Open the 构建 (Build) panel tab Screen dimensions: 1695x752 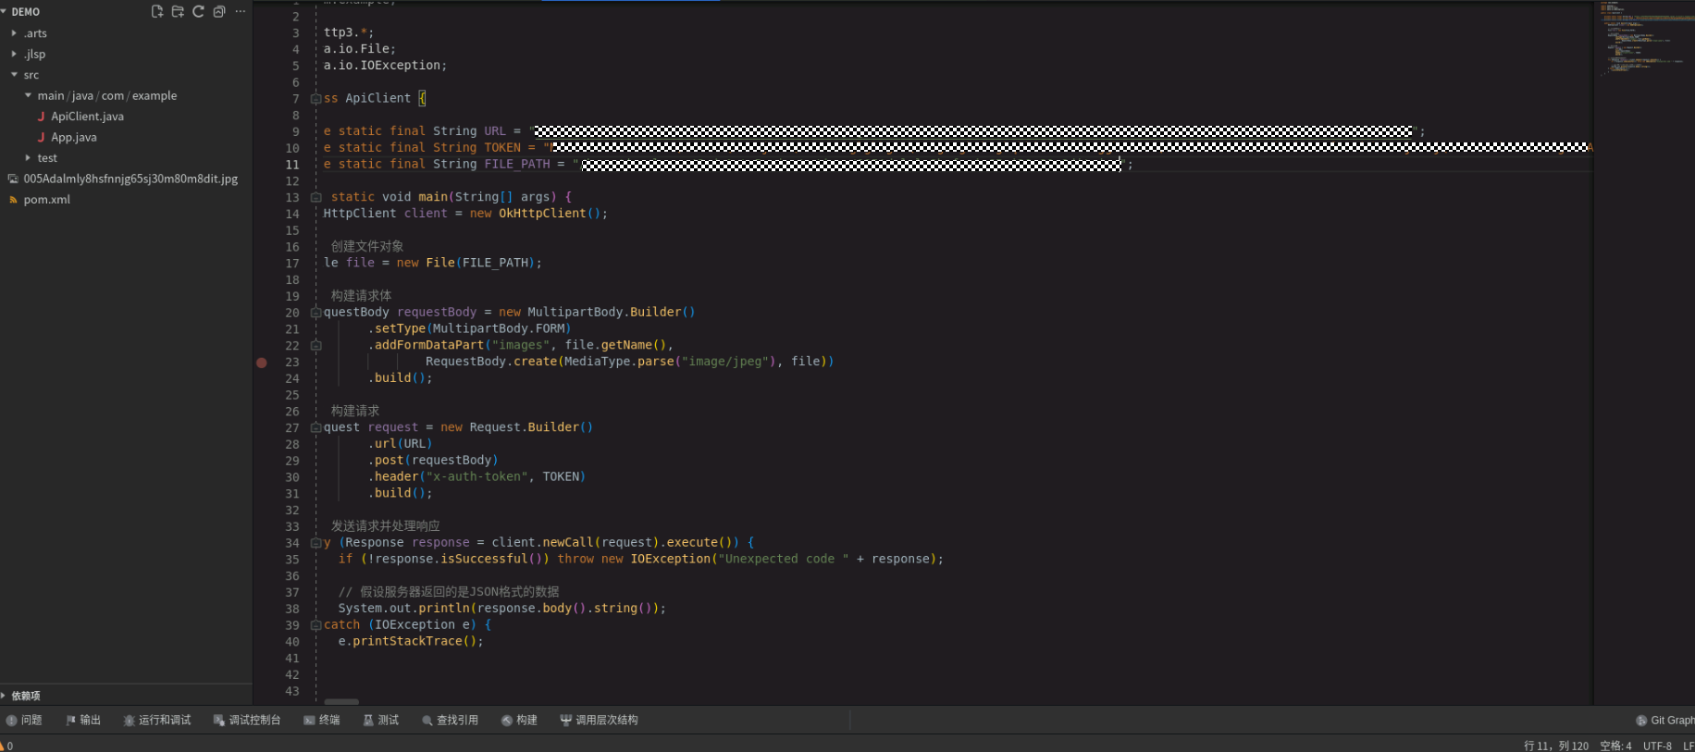pyautogui.click(x=520, y=721)
